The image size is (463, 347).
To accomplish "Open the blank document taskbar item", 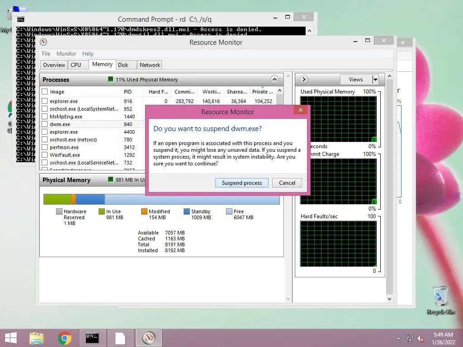I will click(x=120, y=338).
